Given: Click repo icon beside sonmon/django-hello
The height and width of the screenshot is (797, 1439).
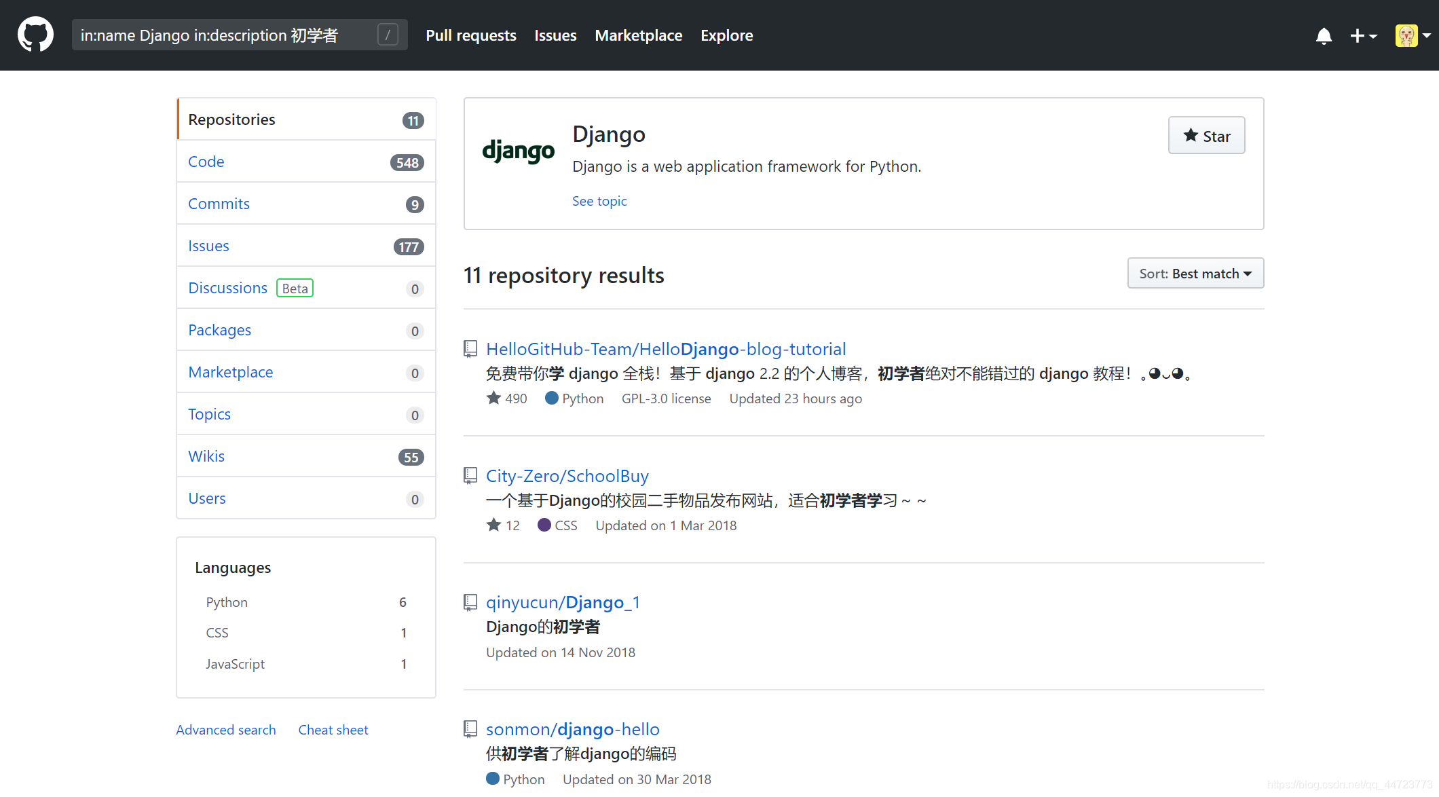Looking at the screenshot, I should (x=470, y=729).
